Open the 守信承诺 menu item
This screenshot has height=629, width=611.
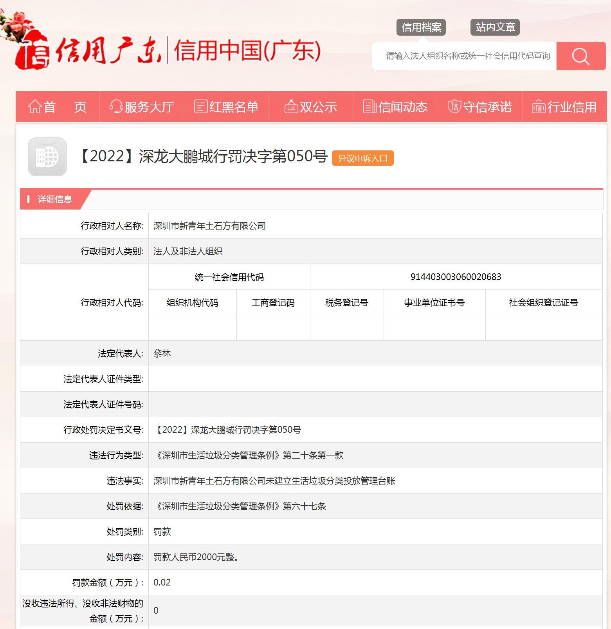(480, 107)
